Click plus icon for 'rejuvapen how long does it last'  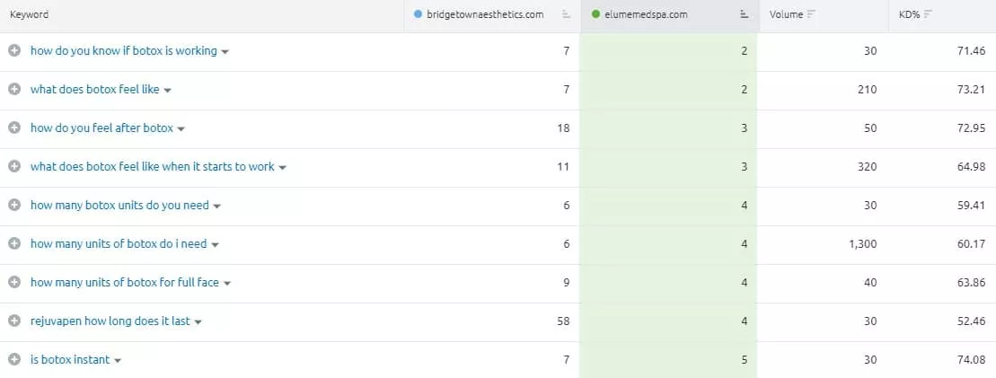click(x=14, y=321)
